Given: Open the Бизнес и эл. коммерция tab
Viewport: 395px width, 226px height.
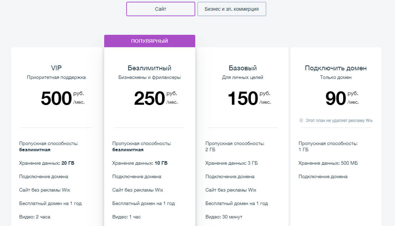Looking at the screenshot, I should coord(231,9).
